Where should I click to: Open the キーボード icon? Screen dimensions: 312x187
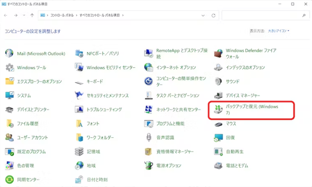tap(79, 82)
